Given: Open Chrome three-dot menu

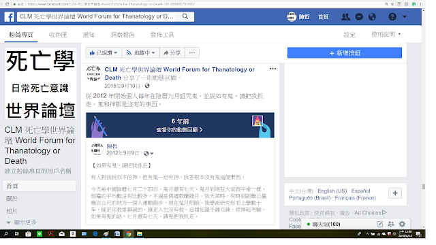Looking at the screenshot, I should [x=421, y=4].
